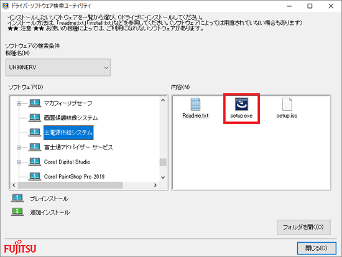Screen dimensions: 342x257
Task: Click the green 追加インストール legend icon
Action: 17,212
